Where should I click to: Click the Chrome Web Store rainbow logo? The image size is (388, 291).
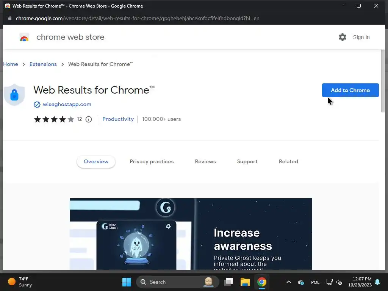pyautogui.click(x=24, y=38)
